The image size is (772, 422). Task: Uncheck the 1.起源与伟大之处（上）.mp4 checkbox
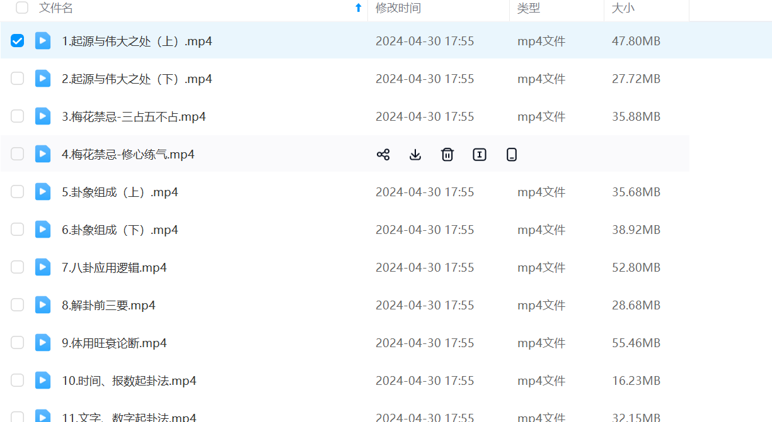point(18,41)
